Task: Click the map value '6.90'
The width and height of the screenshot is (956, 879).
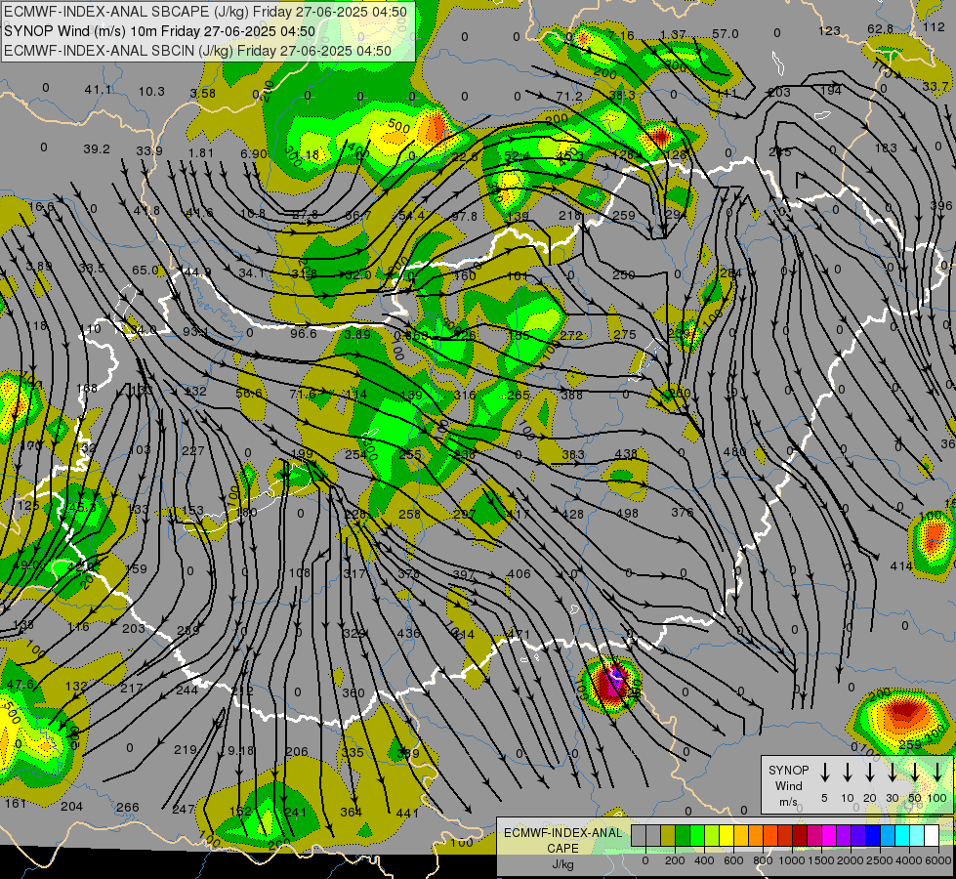Action: click(x=254, y=153)
